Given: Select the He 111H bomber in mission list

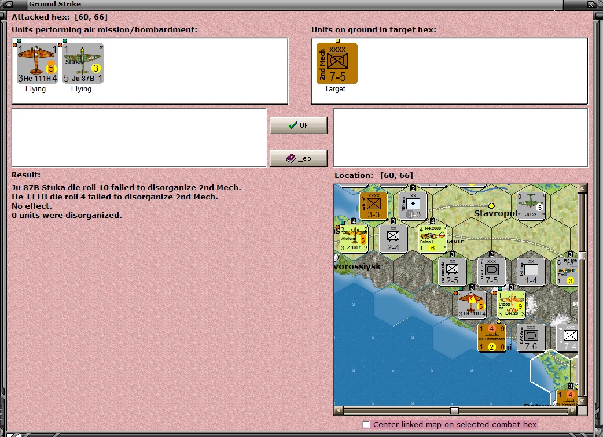Looking at the screenshot, I should coord(37,64).
